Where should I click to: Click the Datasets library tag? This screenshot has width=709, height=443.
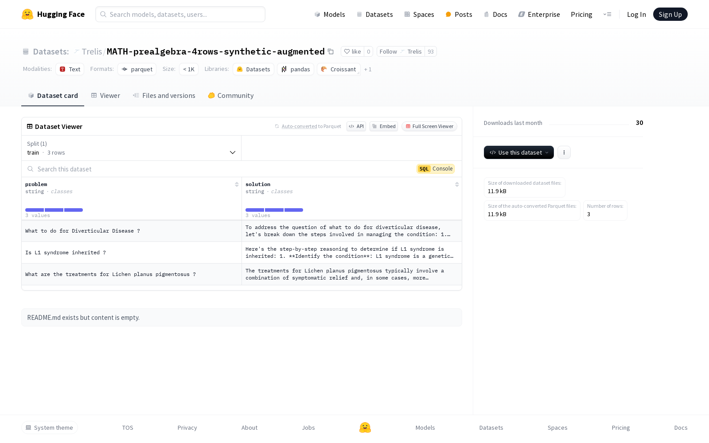point(253,69)
